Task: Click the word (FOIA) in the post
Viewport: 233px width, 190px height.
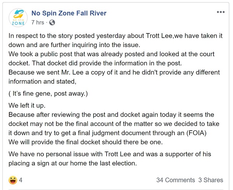Action: point(196,133)
